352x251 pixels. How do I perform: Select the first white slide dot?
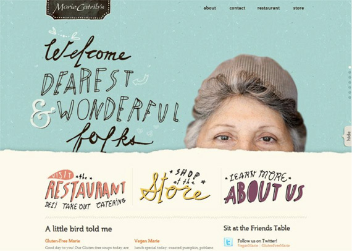(x=350, y=67)
